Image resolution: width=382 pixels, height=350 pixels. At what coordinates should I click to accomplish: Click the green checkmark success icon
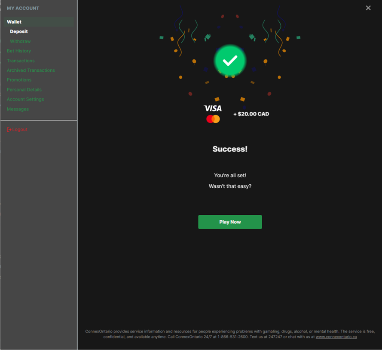coord(230,61)
